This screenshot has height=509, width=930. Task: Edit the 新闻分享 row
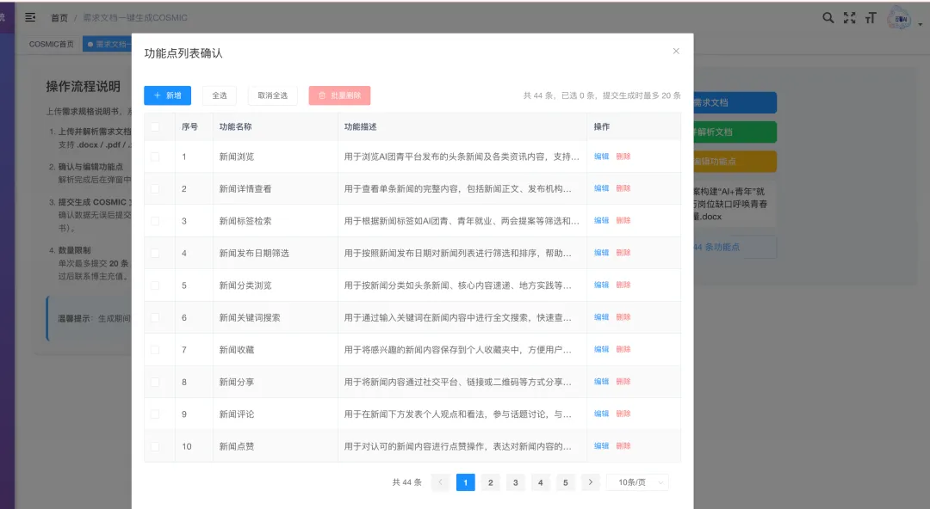tap(601, 382)
